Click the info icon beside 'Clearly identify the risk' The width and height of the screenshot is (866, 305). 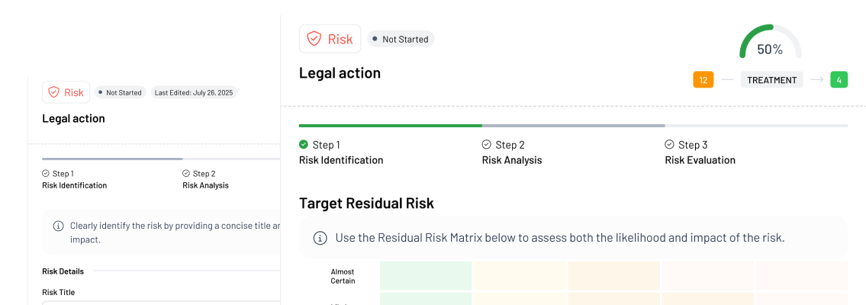tap(59, 226)
